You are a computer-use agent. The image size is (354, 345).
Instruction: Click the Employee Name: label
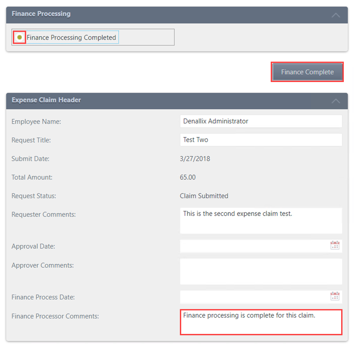pyautogui.click(x=36, y=122)
